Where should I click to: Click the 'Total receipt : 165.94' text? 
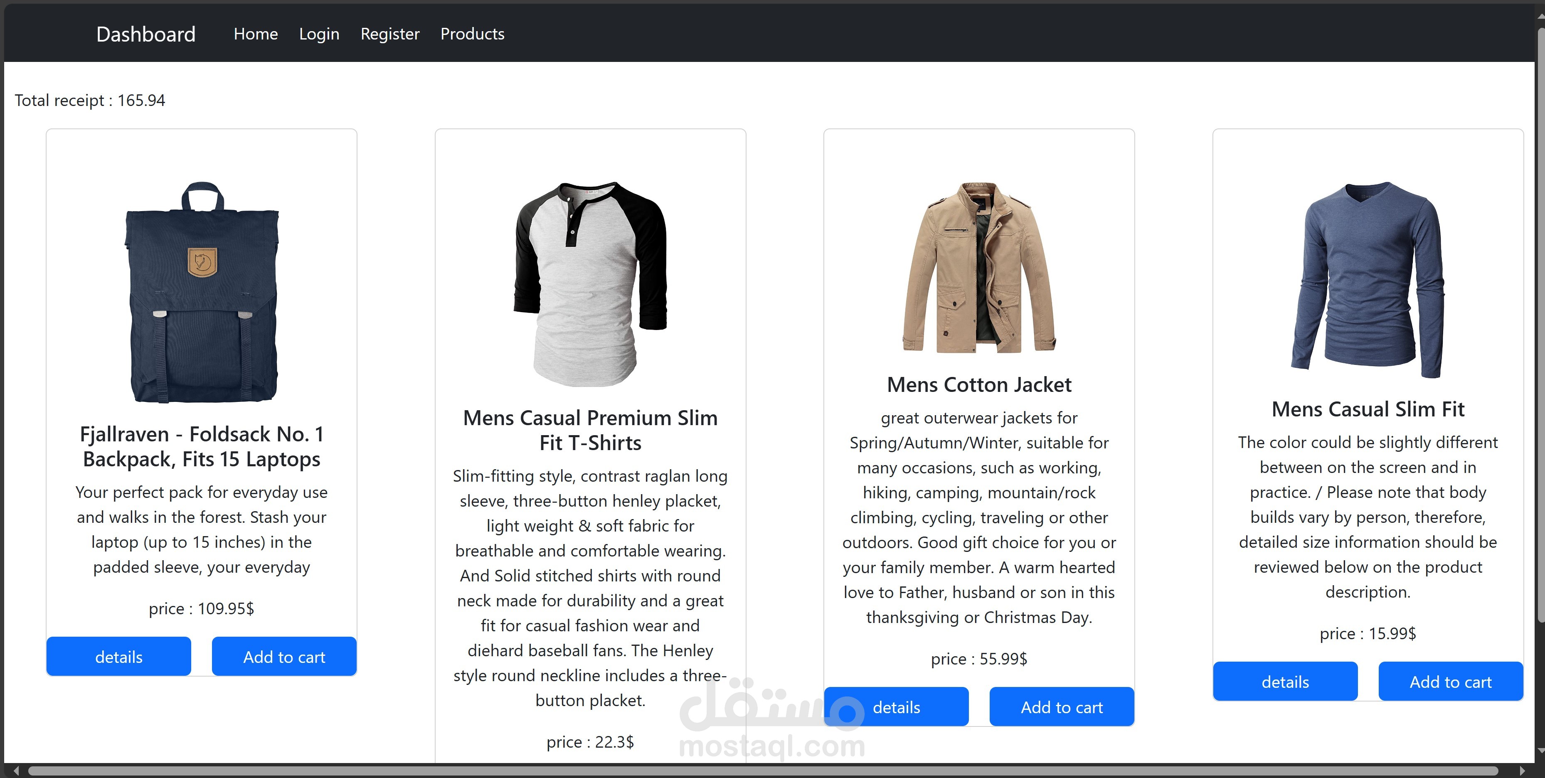(x=90, y=100)
